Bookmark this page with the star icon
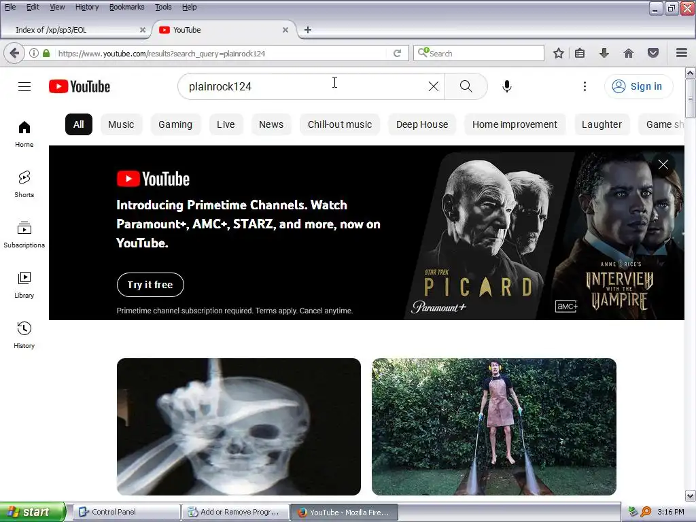This screenshot has height=522, width=696. tap(559, 53)
